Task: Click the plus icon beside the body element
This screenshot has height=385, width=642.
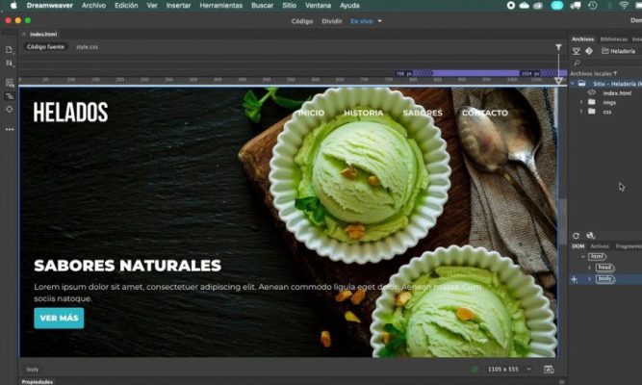Action: [x=575, y=279]
